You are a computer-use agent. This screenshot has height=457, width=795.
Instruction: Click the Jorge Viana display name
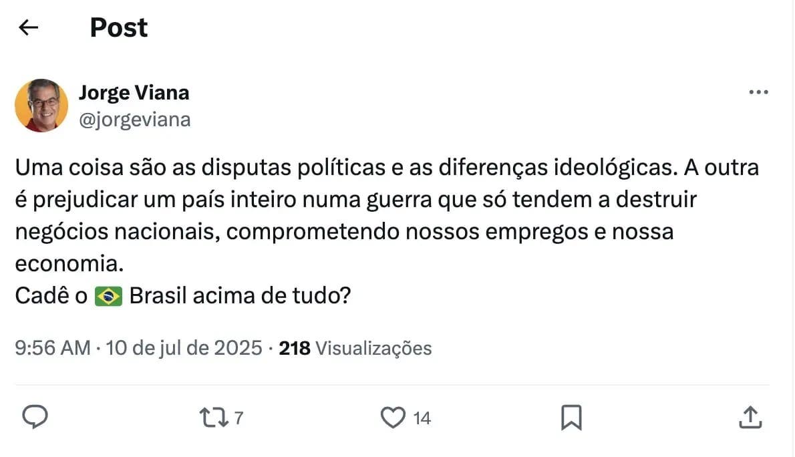pos(134,92)
